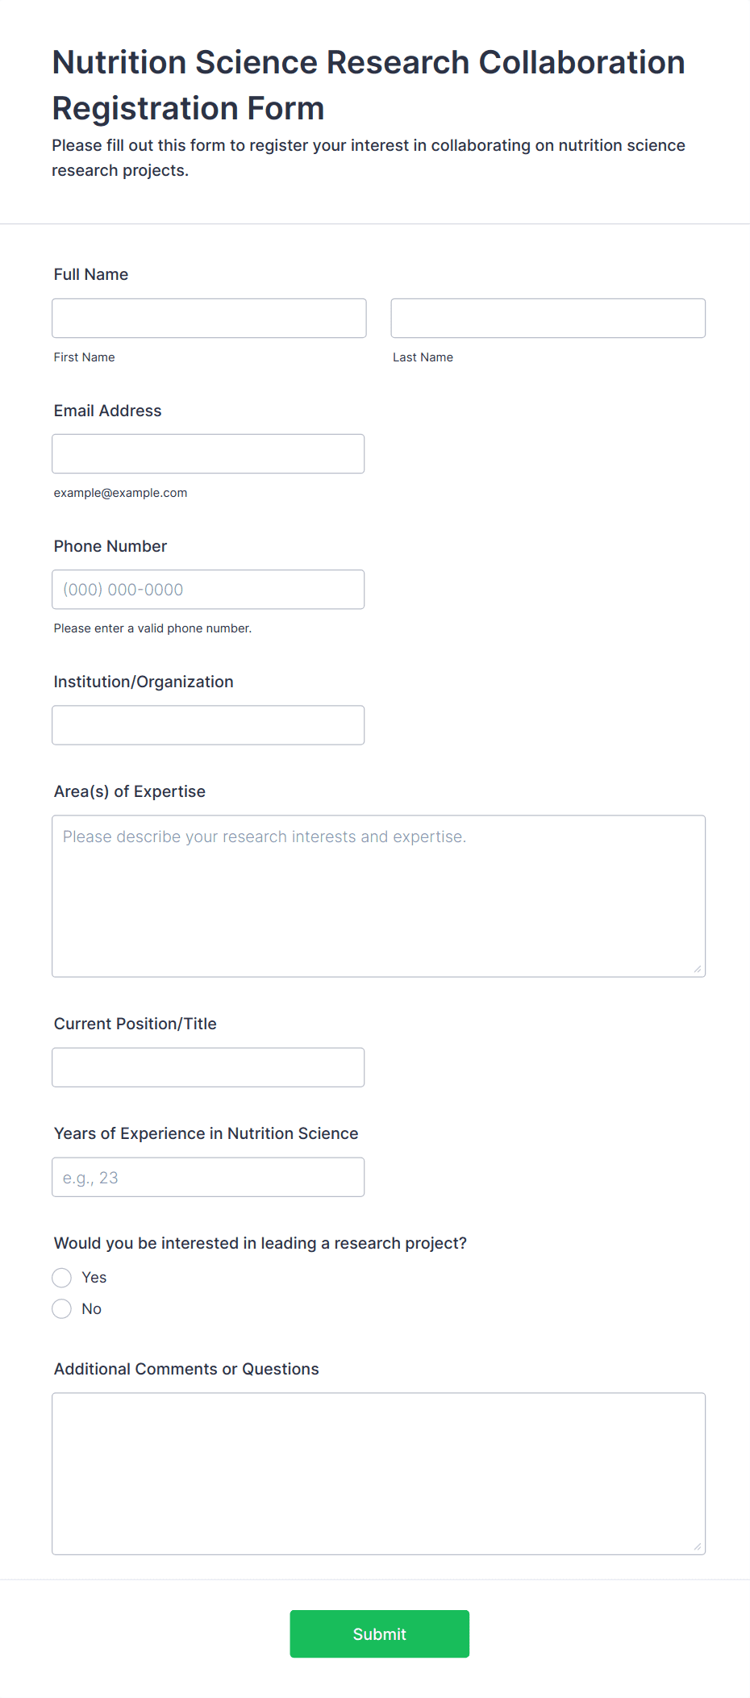Focus the Email Address field

click(x=208, y=453)
